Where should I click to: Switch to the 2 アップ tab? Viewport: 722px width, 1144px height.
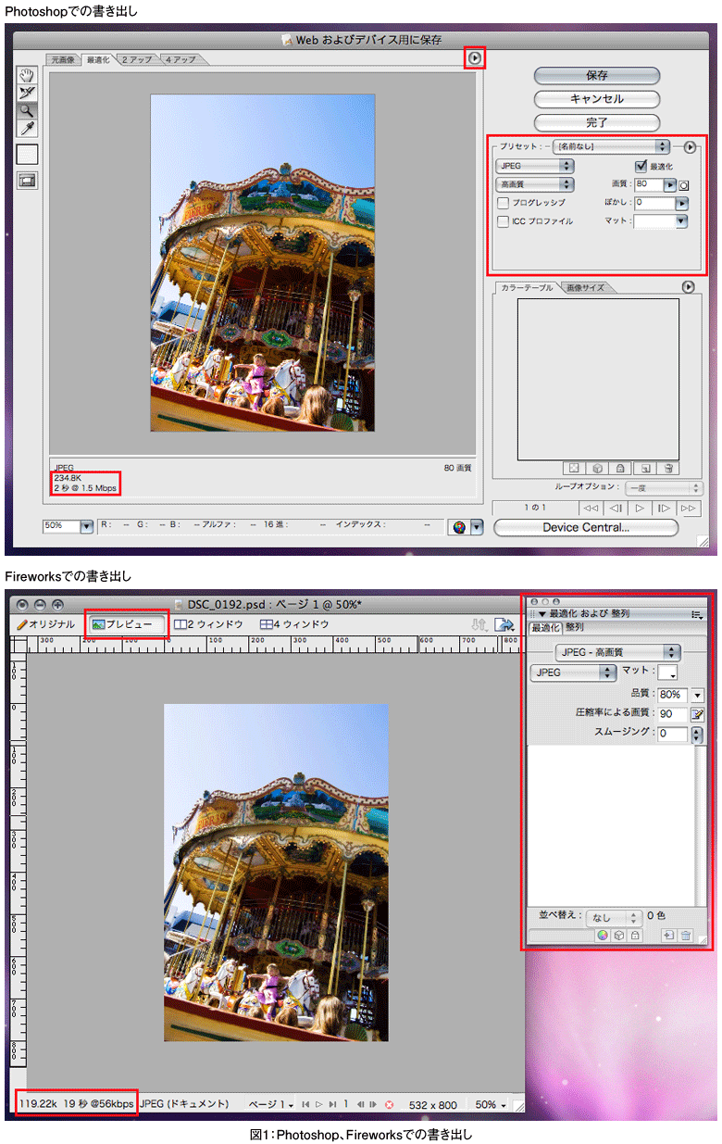coord(138,59)
